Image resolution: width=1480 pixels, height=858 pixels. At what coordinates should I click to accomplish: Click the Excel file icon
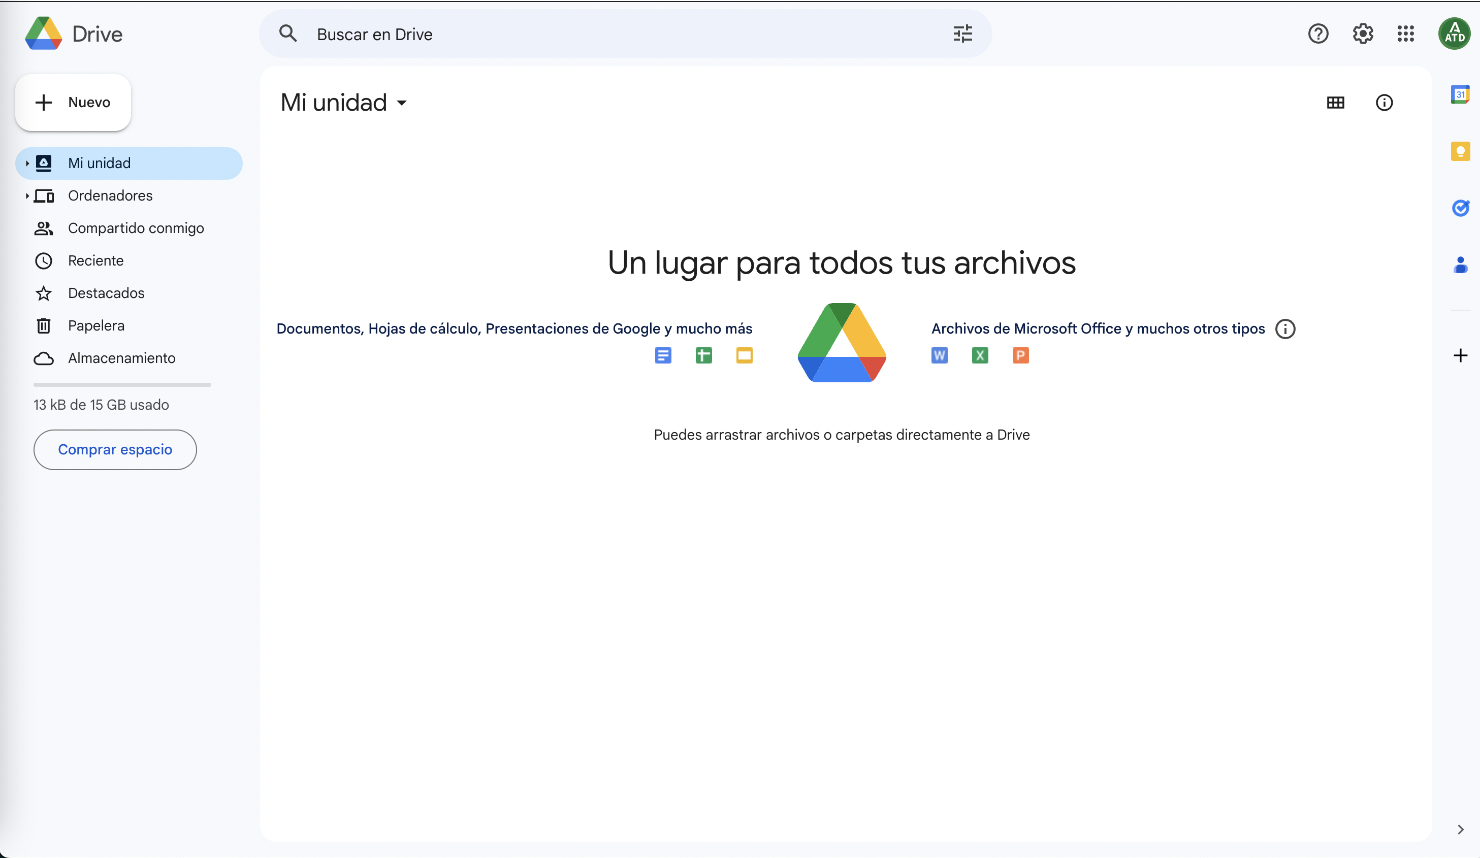tap(980, 355)
